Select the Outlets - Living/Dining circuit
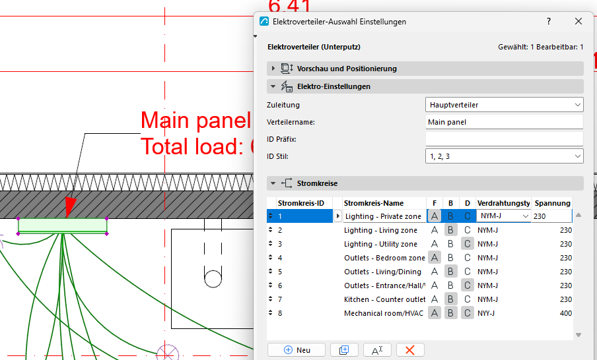 point(419,272)
